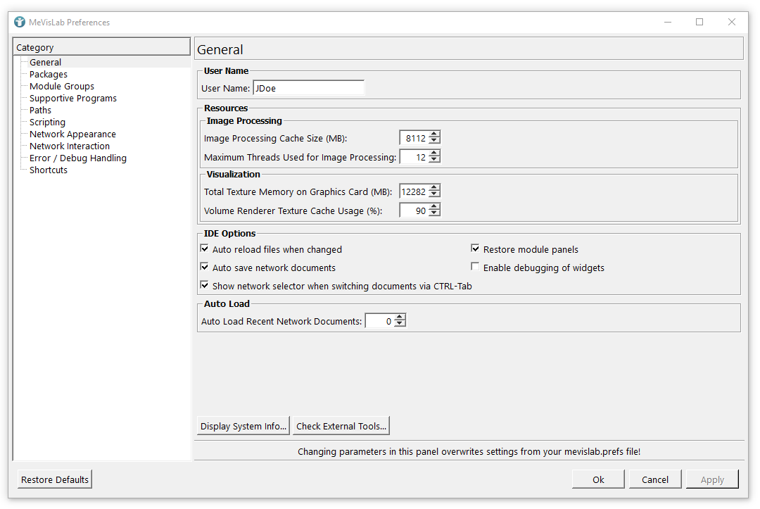This screenshot has width=760, height=509.
Task: Click the MeVisLab logo icon in title bar
Action: coord(20,22)
